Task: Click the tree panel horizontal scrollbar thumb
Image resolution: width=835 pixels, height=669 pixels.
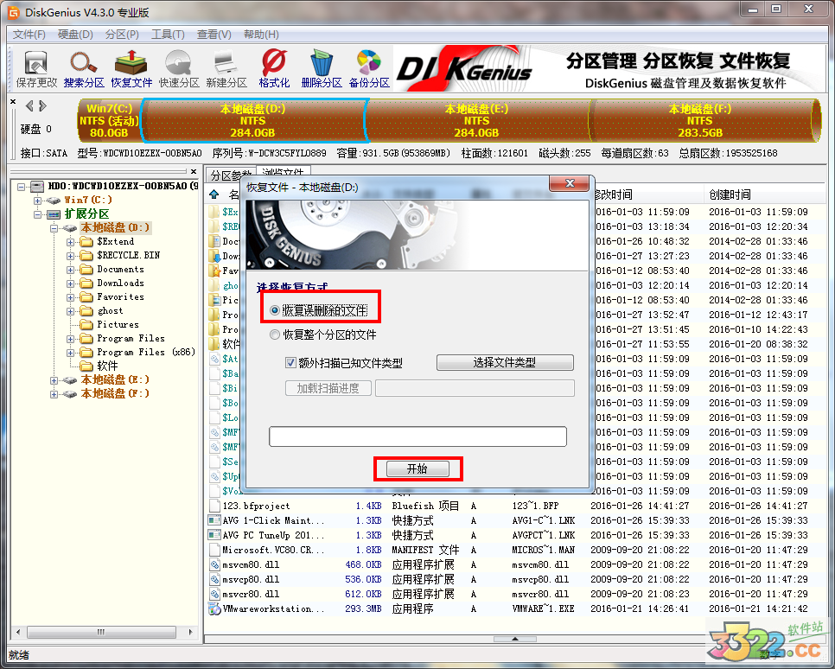Action: point(101,632)
